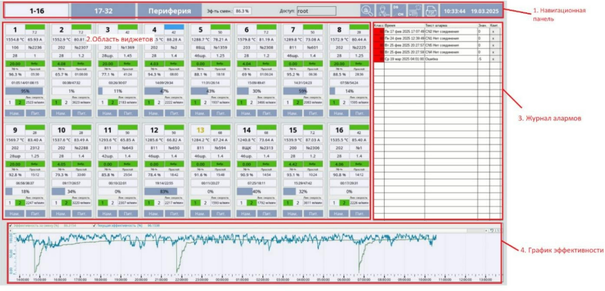Select option 2 in widget 5
Image resolution: width=605 pixels, height=291 pixels.
204,103
